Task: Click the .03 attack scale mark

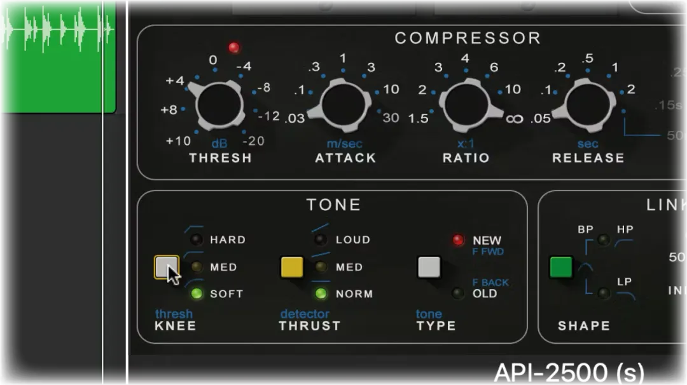Action: [295, 118]
